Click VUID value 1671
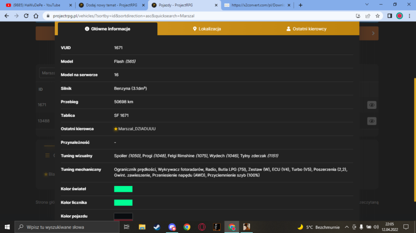416x233 pixels. (x=118, y=48)
